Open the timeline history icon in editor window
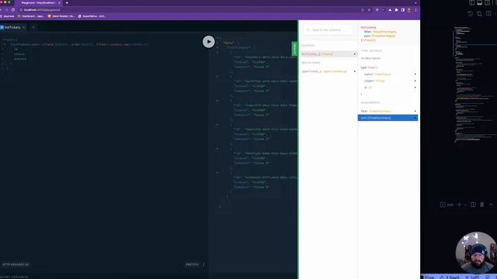 tap(471, 14)
